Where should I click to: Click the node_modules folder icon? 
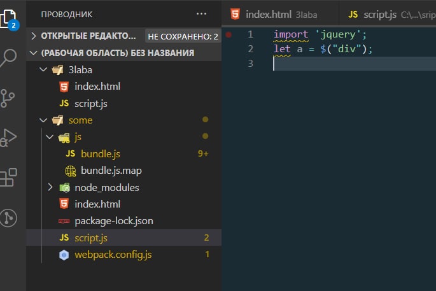point(64,187)
